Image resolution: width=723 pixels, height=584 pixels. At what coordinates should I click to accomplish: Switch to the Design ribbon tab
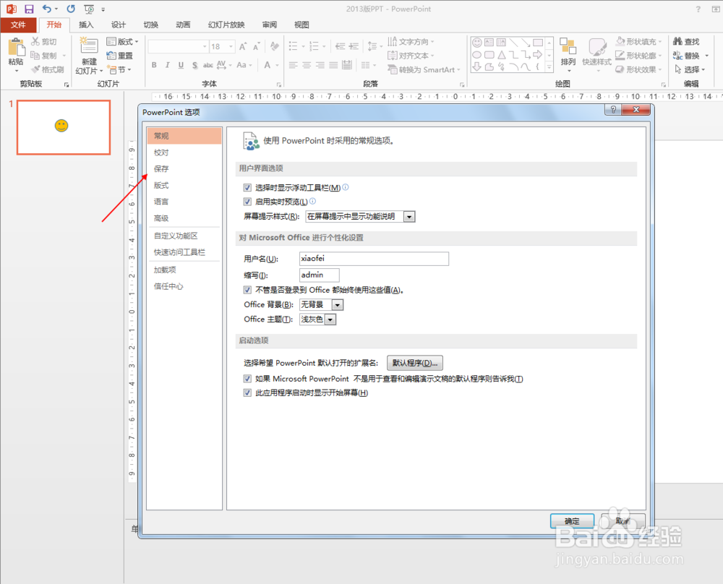coord(119,25)
